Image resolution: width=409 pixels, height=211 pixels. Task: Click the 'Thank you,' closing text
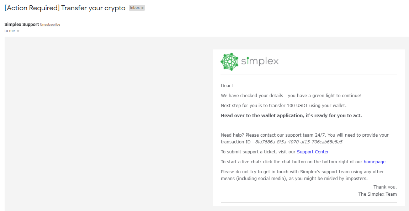coord(385,187)
